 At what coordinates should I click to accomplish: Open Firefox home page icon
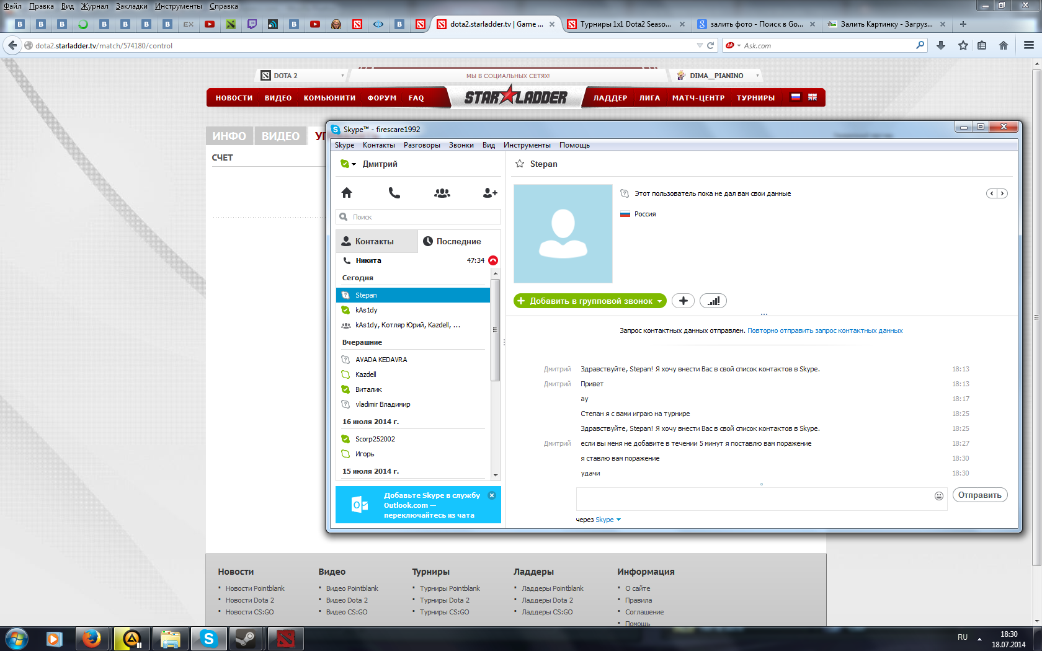[x=1004, y=45]
